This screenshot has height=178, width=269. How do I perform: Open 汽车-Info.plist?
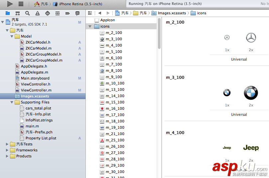[38, 114]
